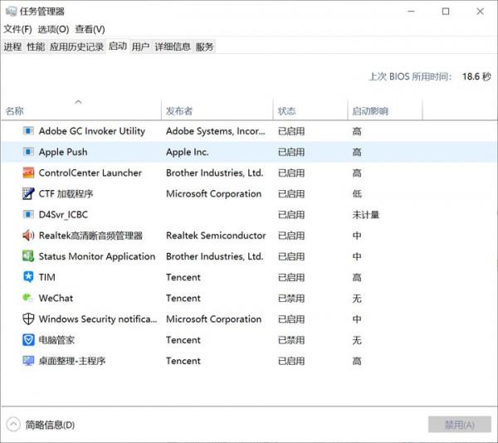This screenshot has height=443, width=498.
Task: Click Tencent publisher in the TIM row
Action: [x=183, y=278]
